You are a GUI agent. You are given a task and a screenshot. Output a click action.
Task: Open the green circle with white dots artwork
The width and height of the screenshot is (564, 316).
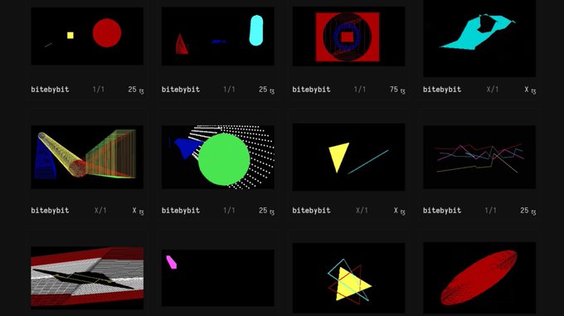point(218,157)
